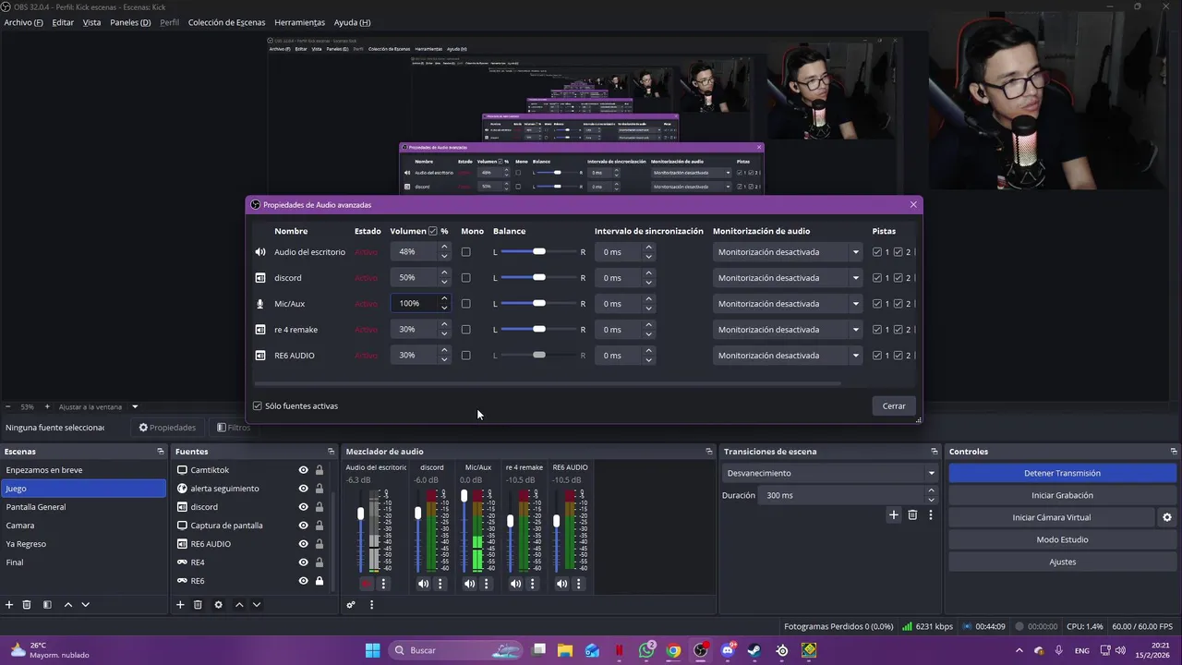Screen dimensions: 1182x665
Task: Toggle the lock on RE6 source
Action: (x=320, y=581)
